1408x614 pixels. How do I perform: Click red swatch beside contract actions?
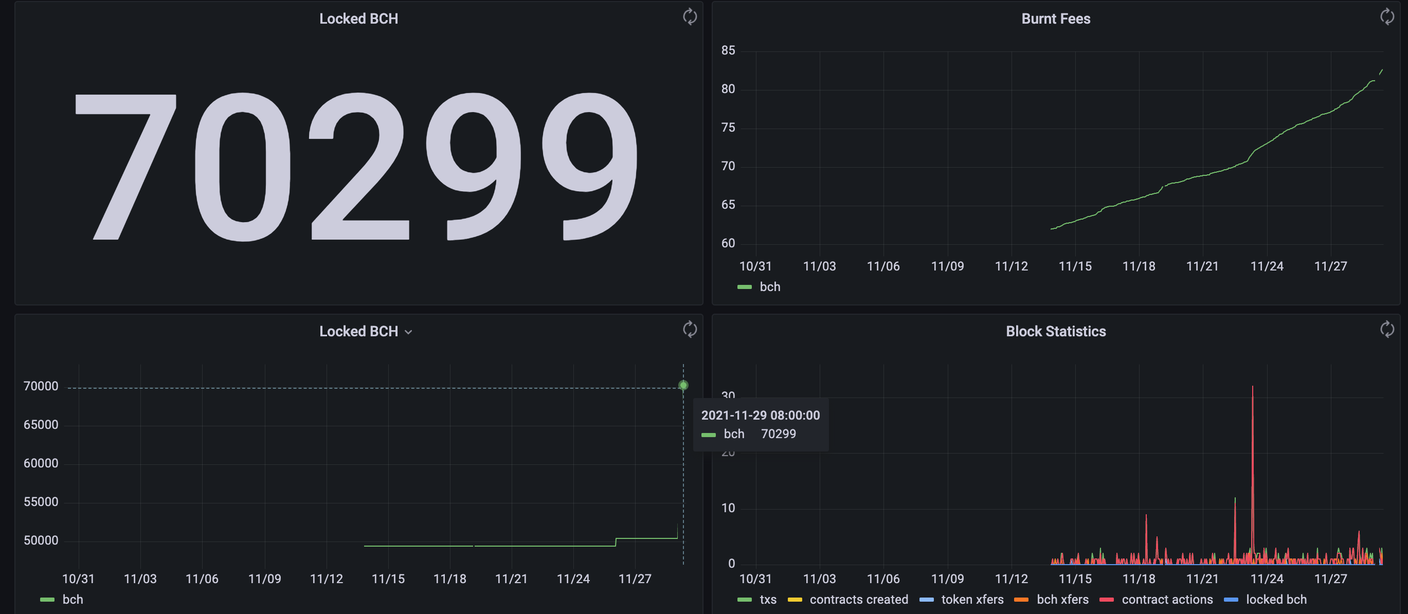[1107, 600]
